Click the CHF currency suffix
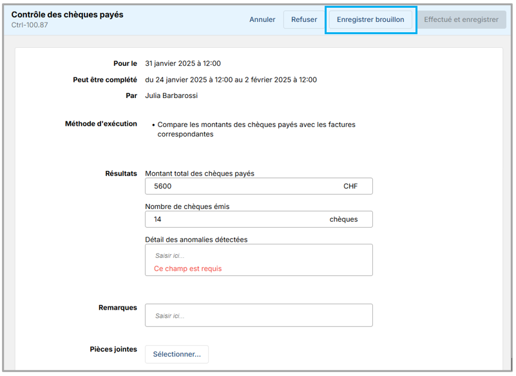Screen dimensions: 516x376 [350, 186]
